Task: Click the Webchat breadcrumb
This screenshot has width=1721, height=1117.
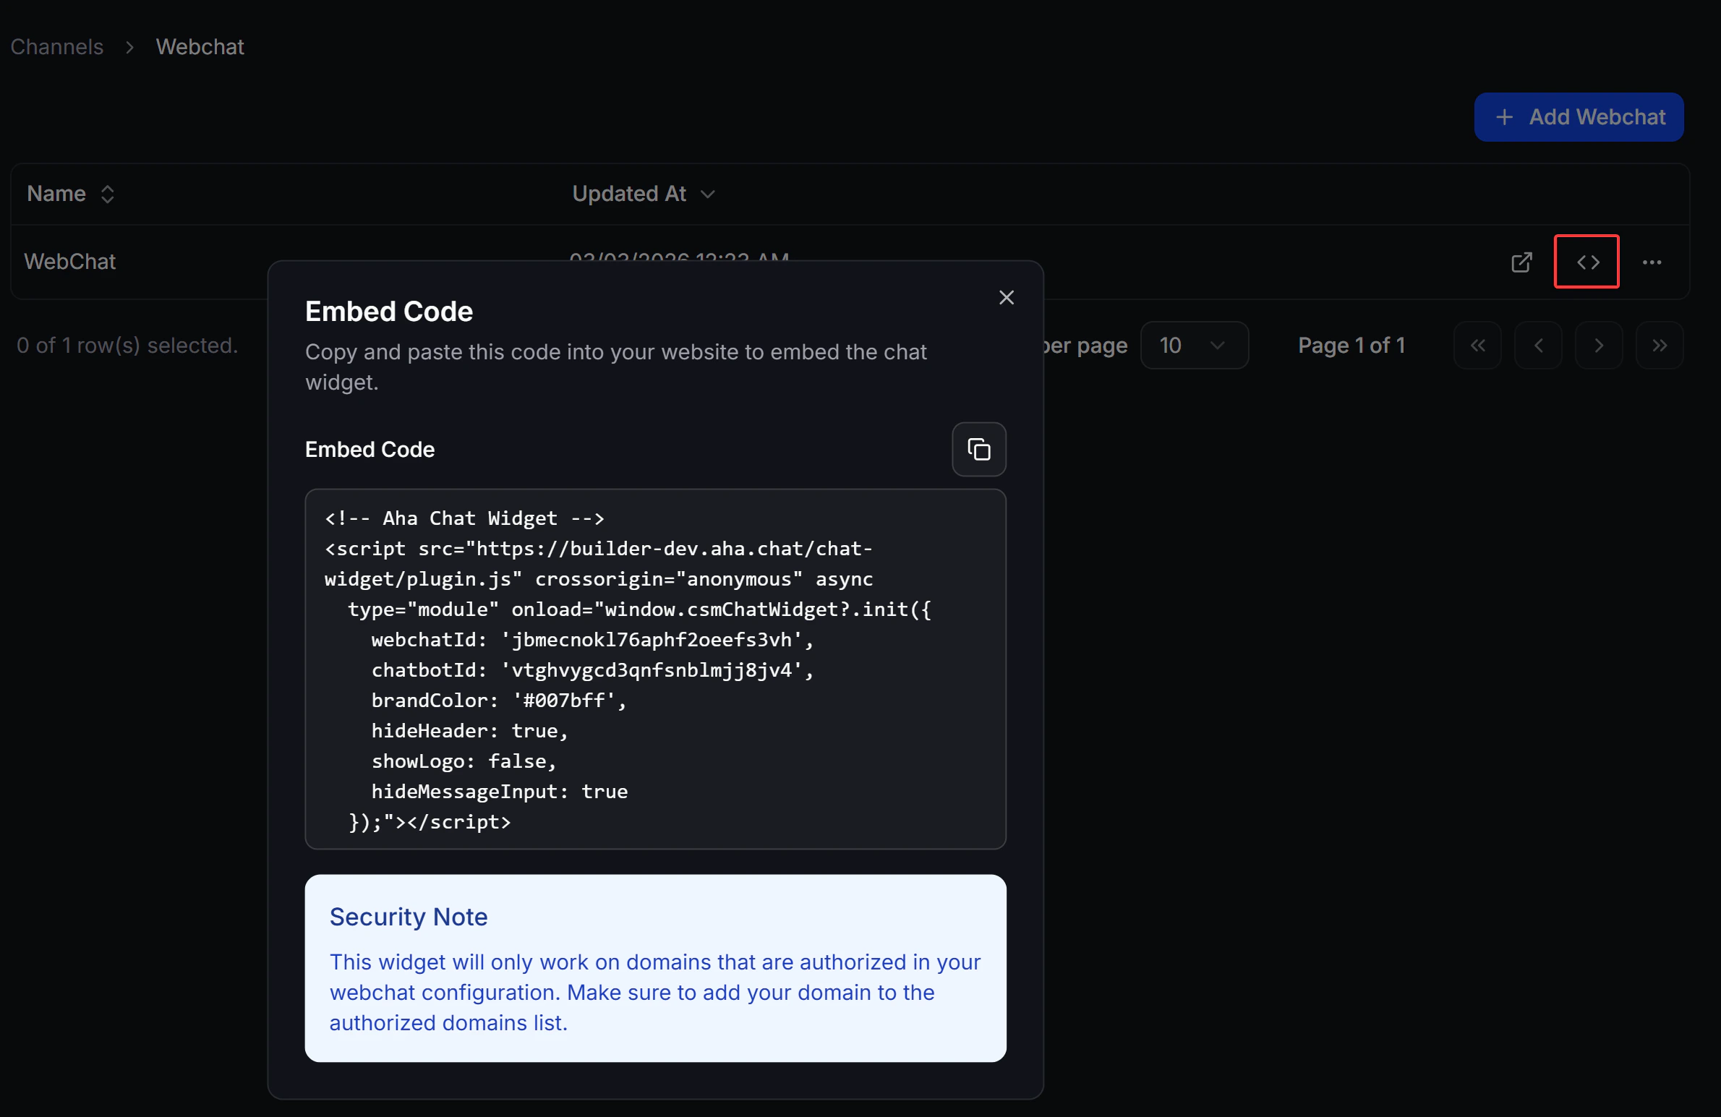Action: click(x=200, y=46)
